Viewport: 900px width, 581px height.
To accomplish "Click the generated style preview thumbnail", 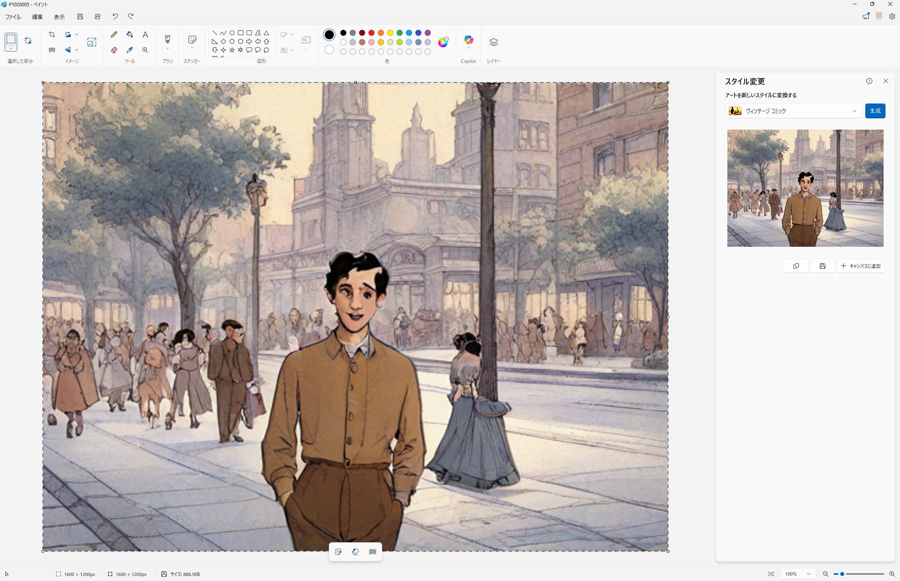I will [805, 188].
